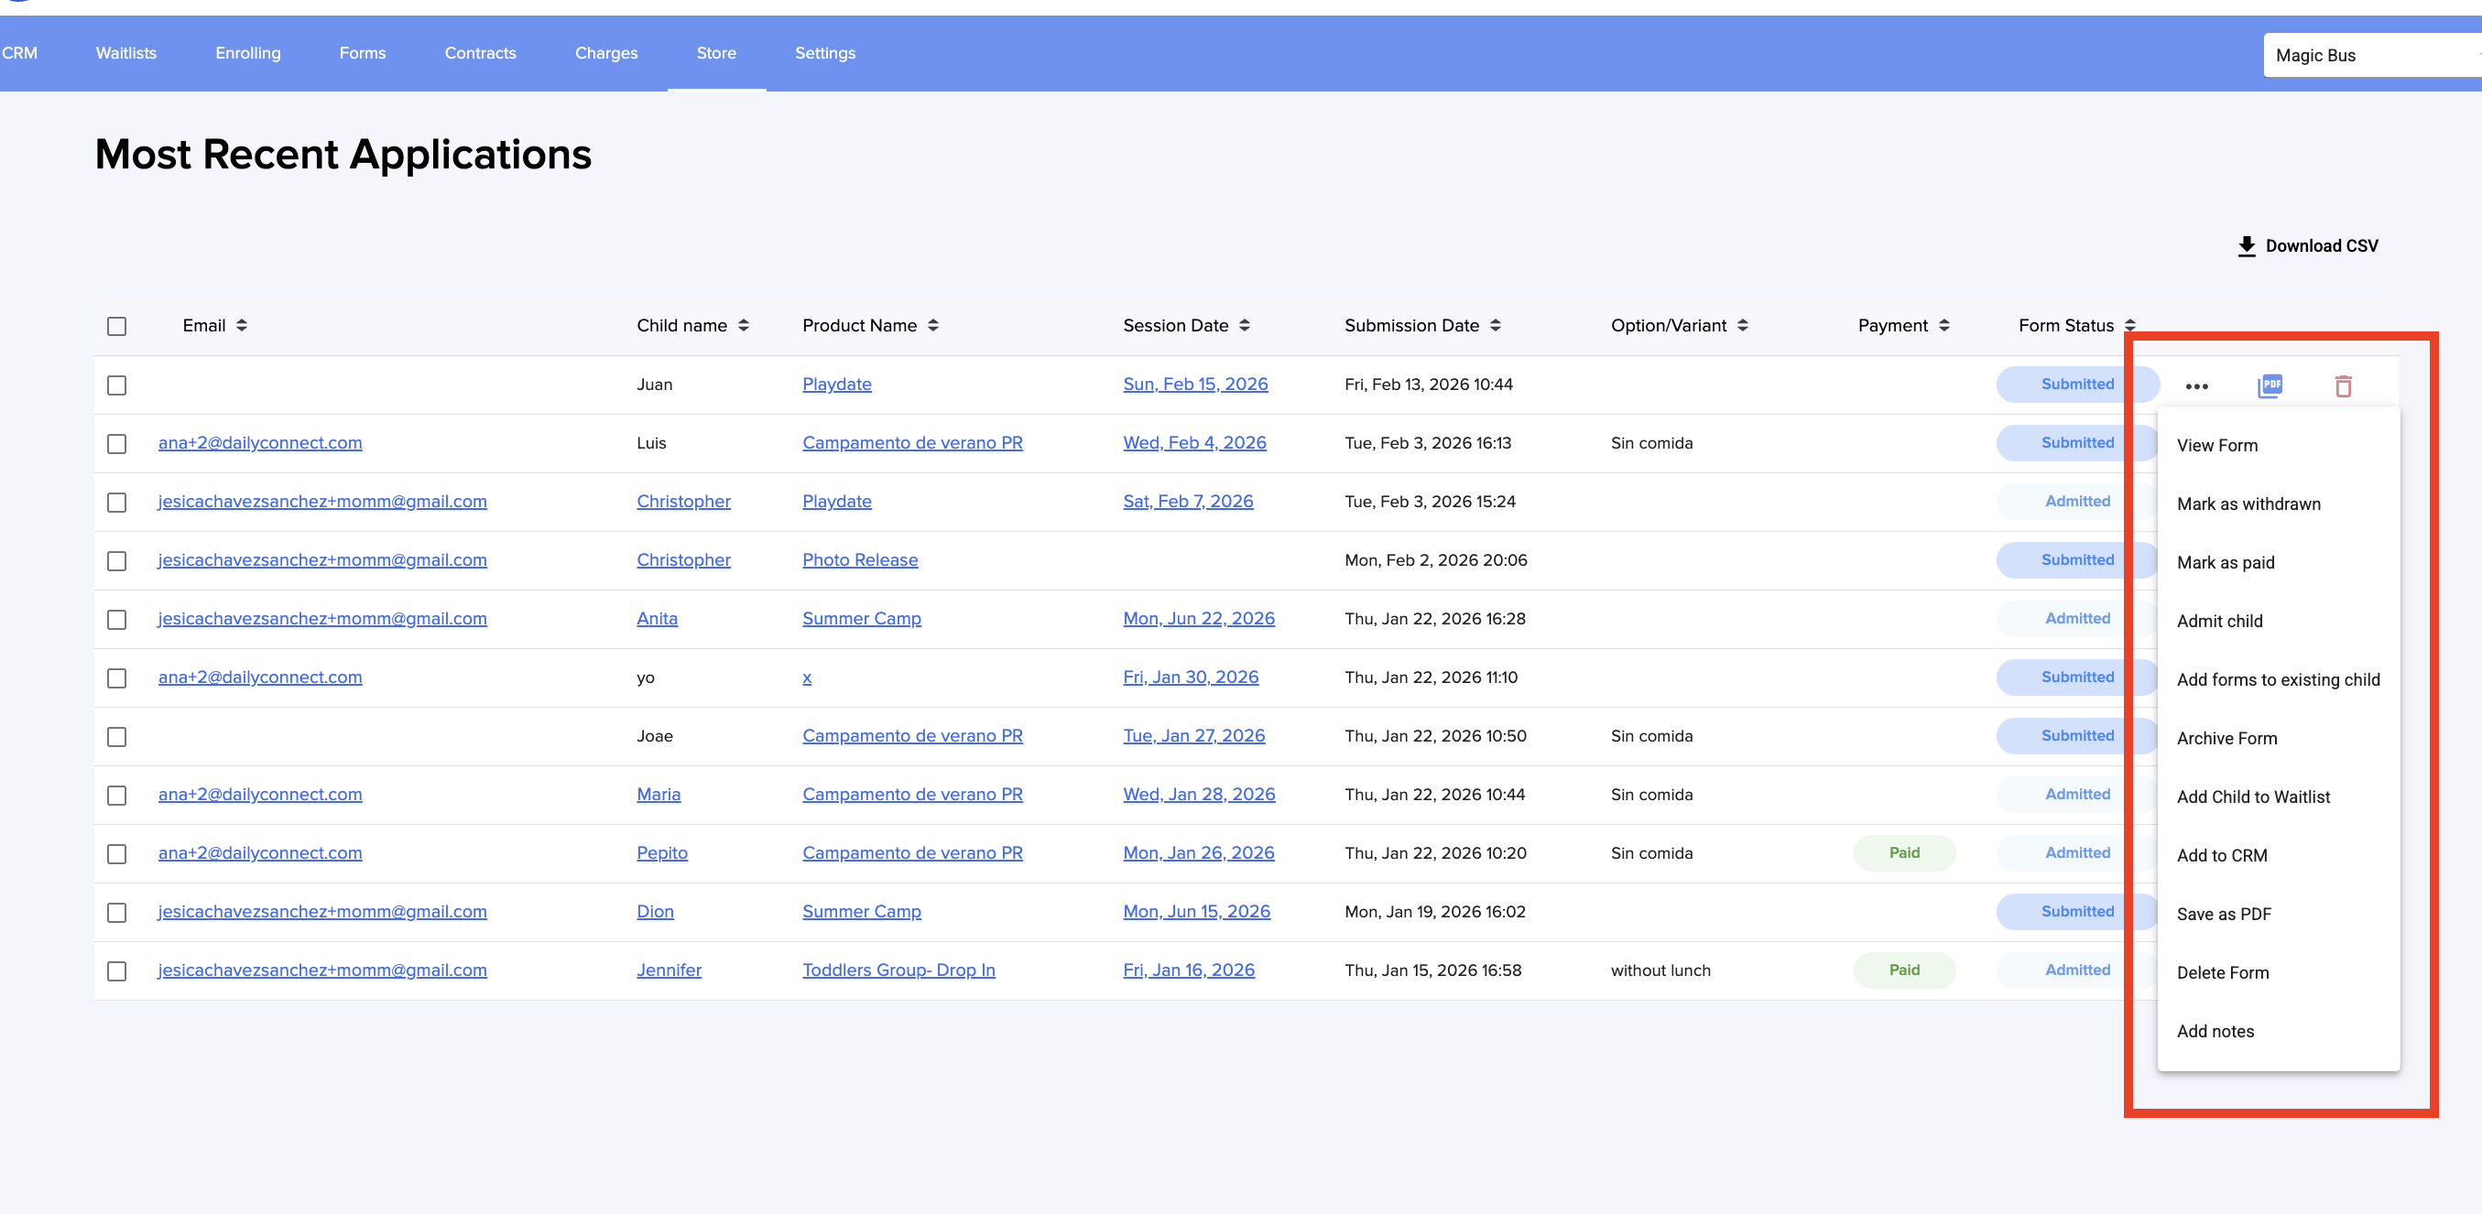Image resolution: width=2482 pixels, height=1214 pixels.
Task: Click the Submitted status badge for Dion
Action: [2076, 912]
